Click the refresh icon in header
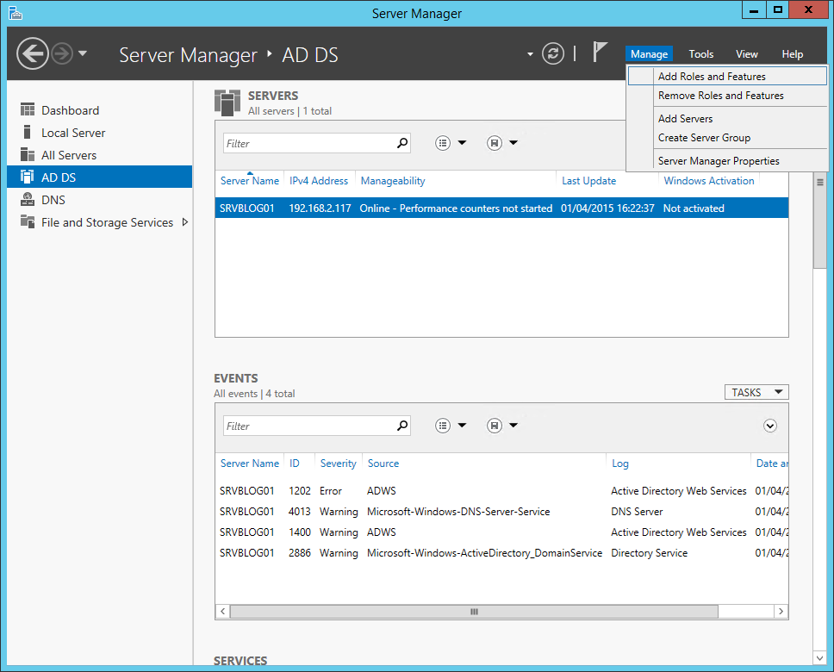834x672 pixels. tap(553, 54)
